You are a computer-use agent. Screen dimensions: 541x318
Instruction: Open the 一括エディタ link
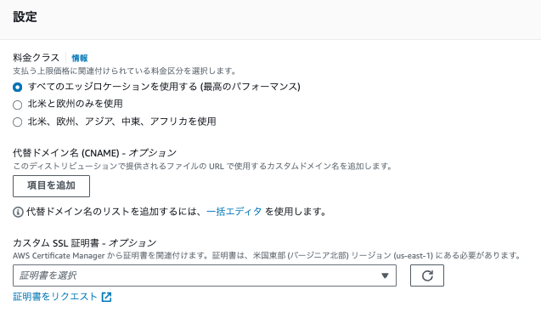tap(234, 212)
